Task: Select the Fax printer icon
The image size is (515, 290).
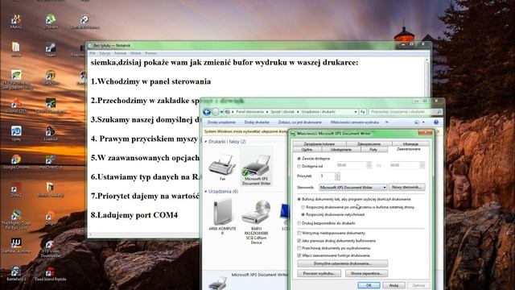Action: 222,168
